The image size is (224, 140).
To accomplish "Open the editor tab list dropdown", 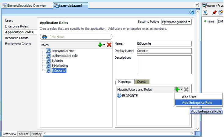I will tap(197, 5).
